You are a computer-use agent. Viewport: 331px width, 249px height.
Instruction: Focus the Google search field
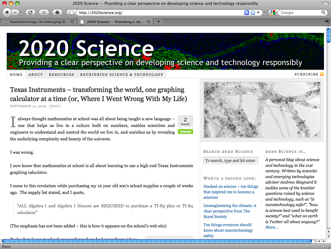pos(300,13)
